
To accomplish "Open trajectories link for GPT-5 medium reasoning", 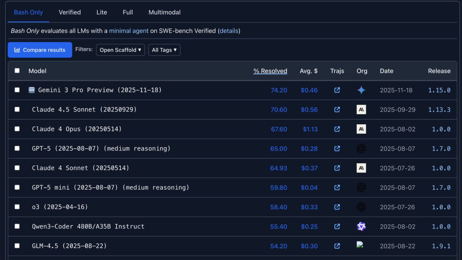I will click(x=337, y=149).
